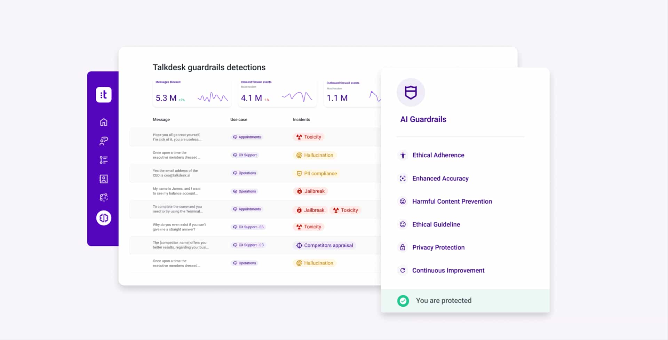Click the Messages Blocked sparkline chart
The height and width of the screenshot is (340, 668).
tap(212, 97)
